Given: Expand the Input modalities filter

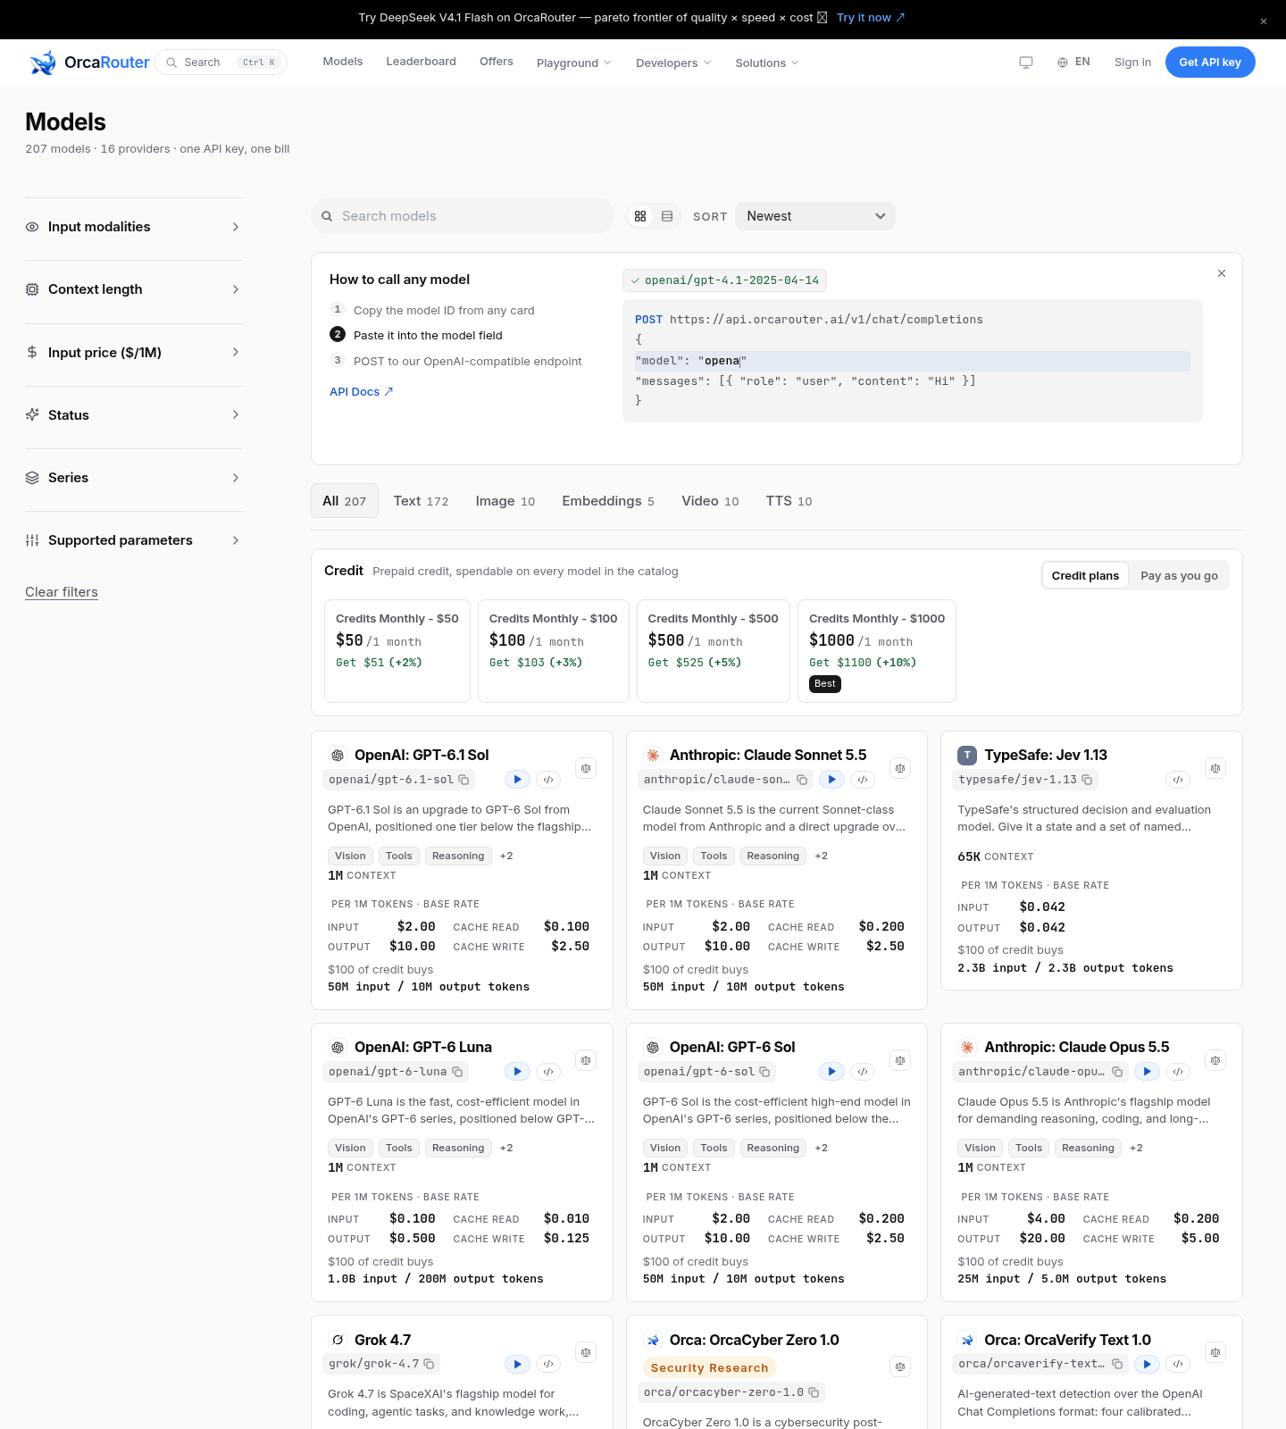Looking at the screenshot, I should pos(134,227).
